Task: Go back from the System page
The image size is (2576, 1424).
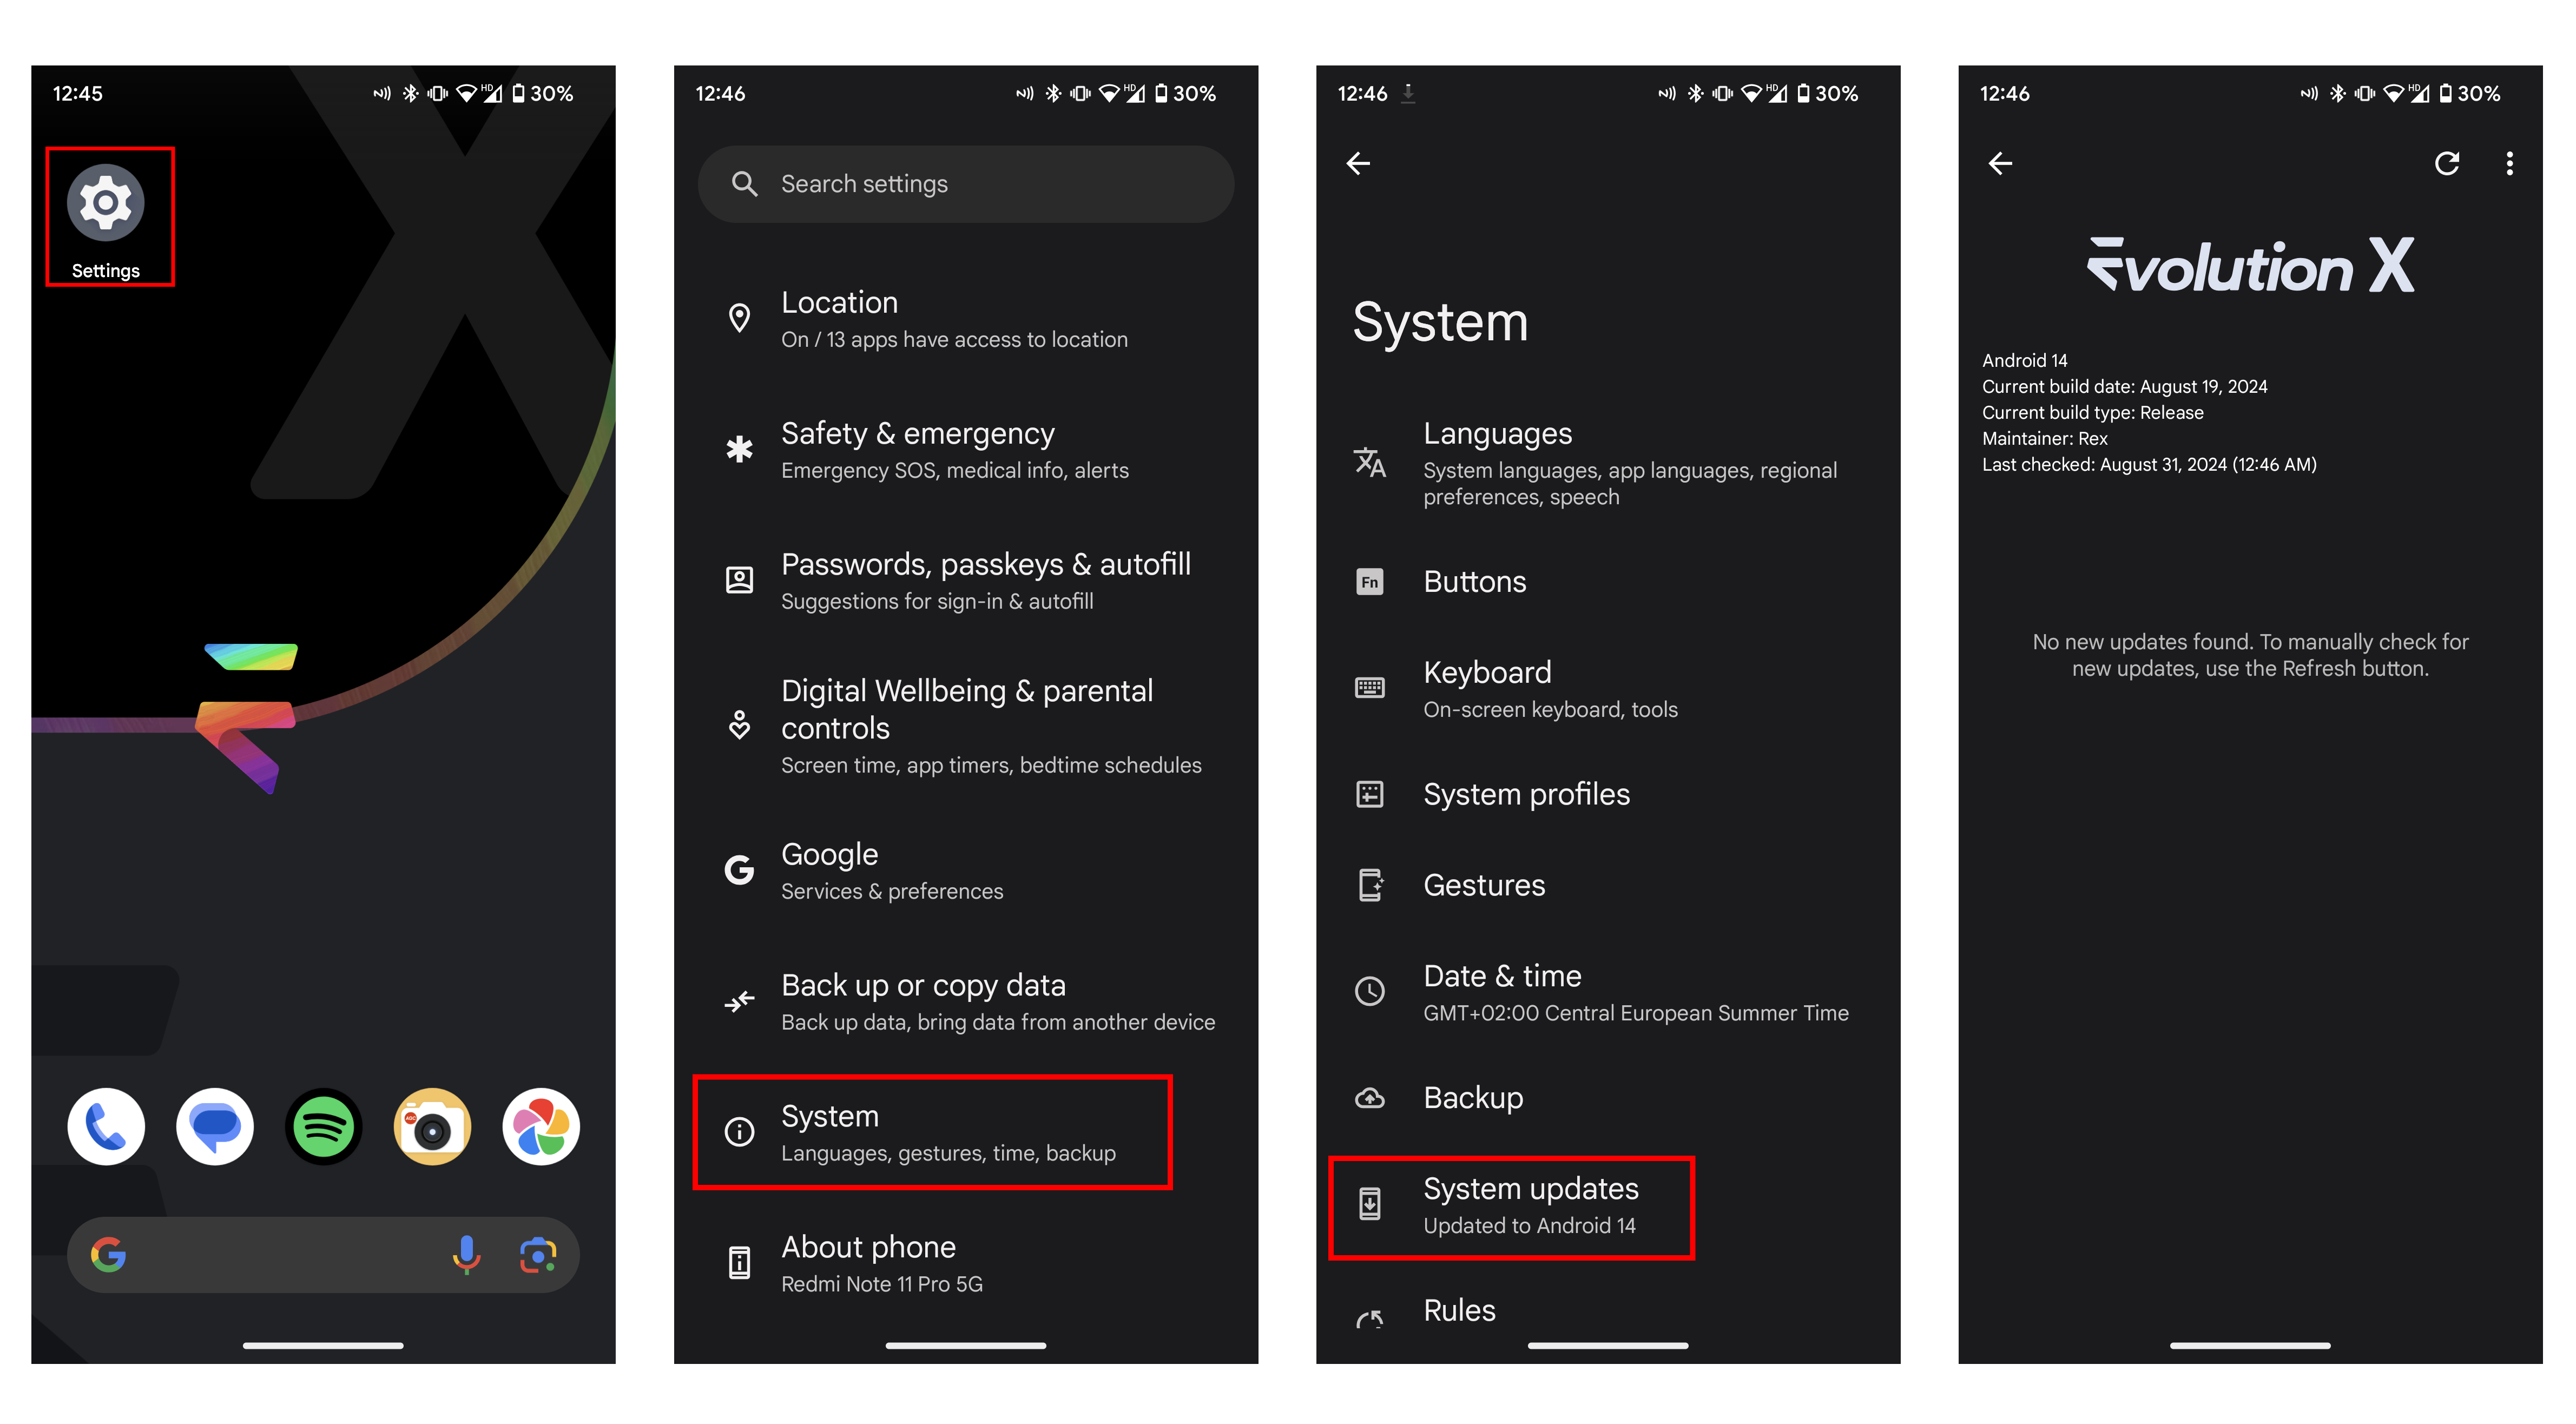Action: pyautogui.click(x=1358, y=164)
